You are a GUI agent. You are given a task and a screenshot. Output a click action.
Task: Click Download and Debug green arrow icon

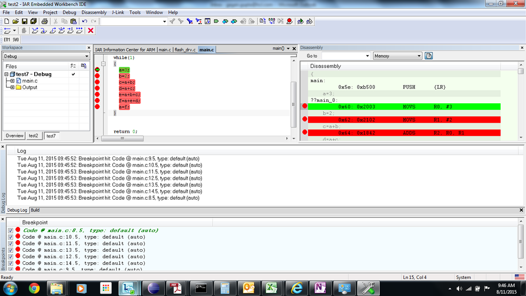pos(301,21)
